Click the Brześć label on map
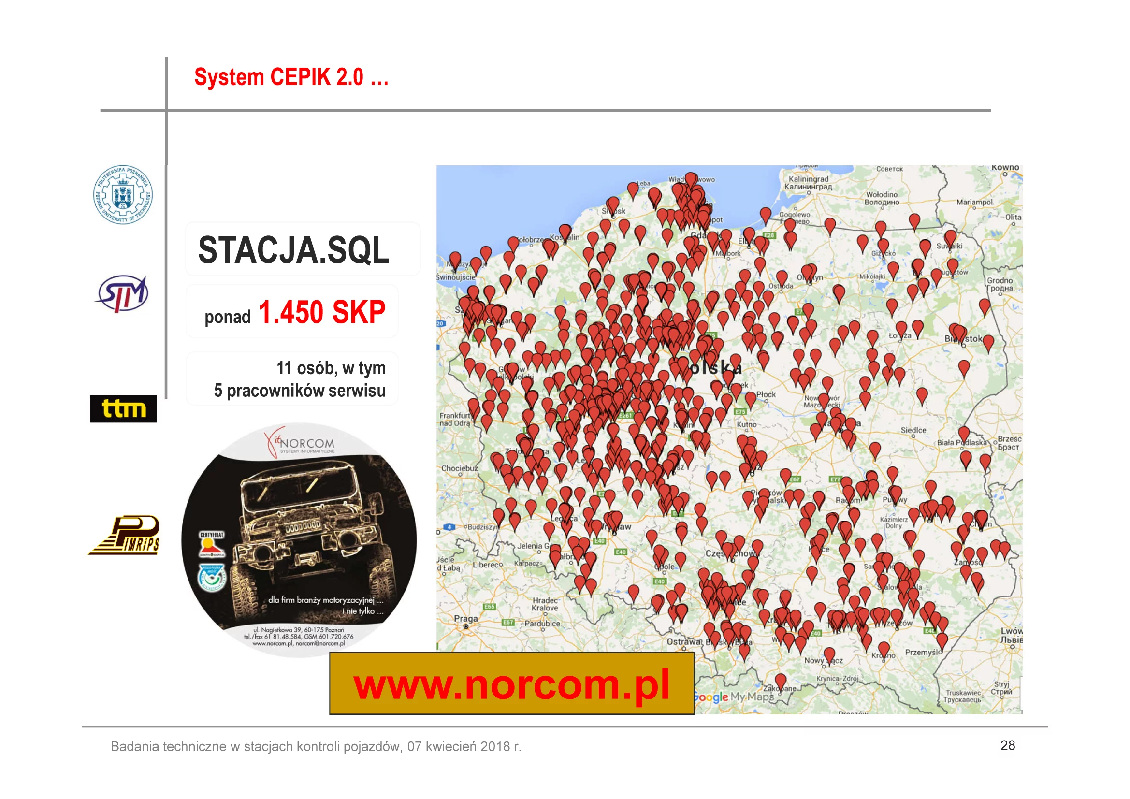 1010,443
